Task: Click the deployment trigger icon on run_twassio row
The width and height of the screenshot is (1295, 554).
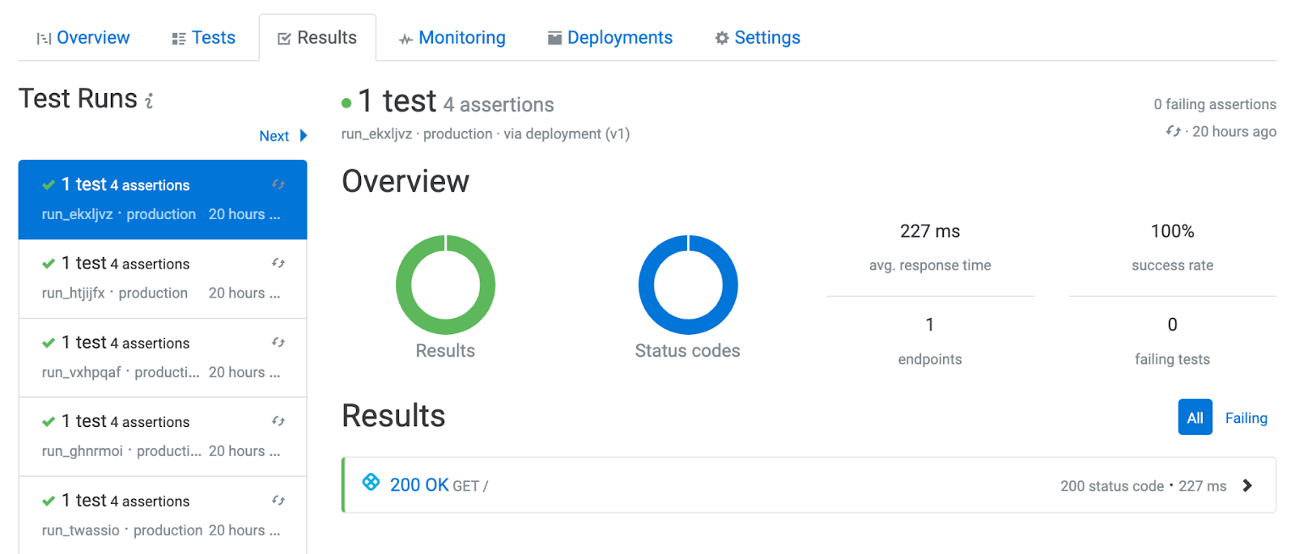Action: point(278,501)
